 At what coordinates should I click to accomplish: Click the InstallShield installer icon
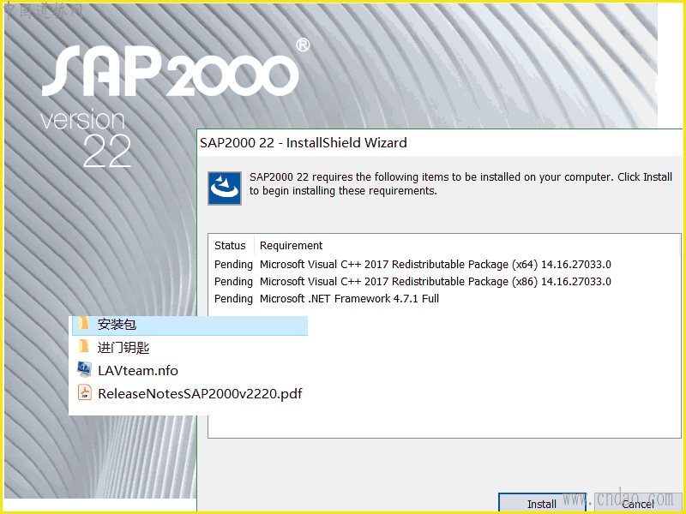(x=225, y=188)
